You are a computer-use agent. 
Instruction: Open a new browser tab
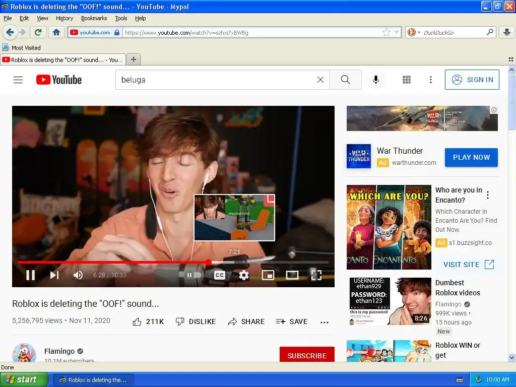[x=133, y=59]
